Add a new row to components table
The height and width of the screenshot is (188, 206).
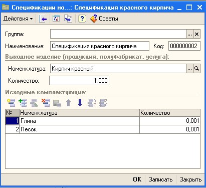point(11,103)
